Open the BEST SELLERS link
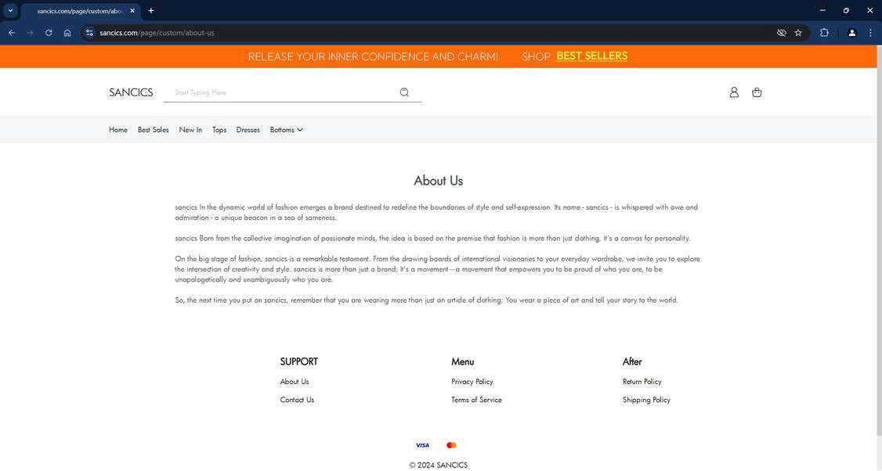The width and height of the screenshot is (882, 471). point(591,56)
